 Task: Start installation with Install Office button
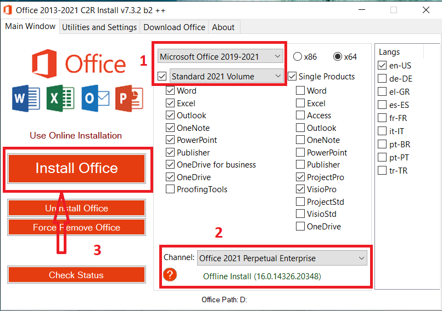(x=76, y=168)
